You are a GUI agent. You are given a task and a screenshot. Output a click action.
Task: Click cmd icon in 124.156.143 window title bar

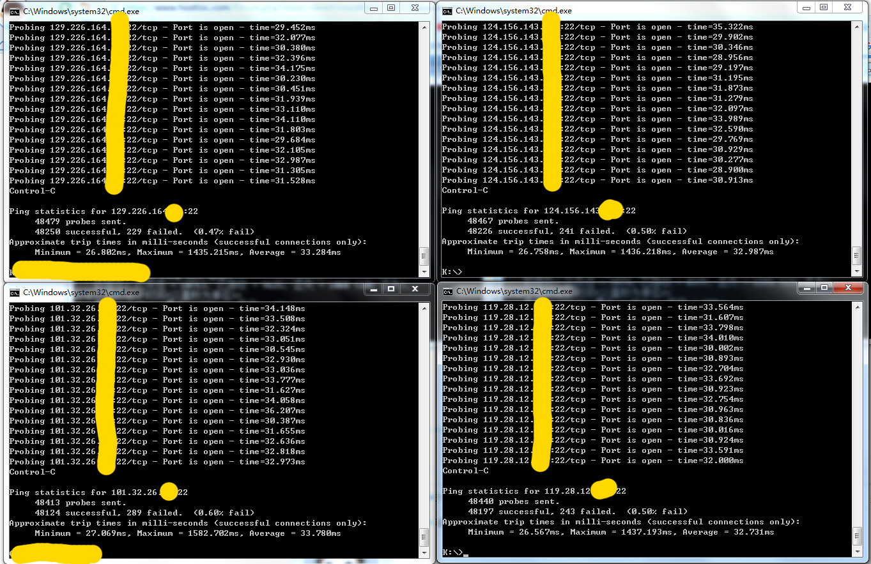(448, 11)
